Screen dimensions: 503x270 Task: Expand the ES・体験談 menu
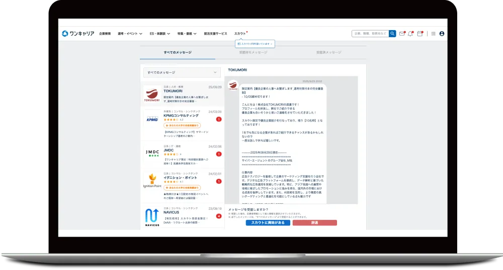coord(160,34)
